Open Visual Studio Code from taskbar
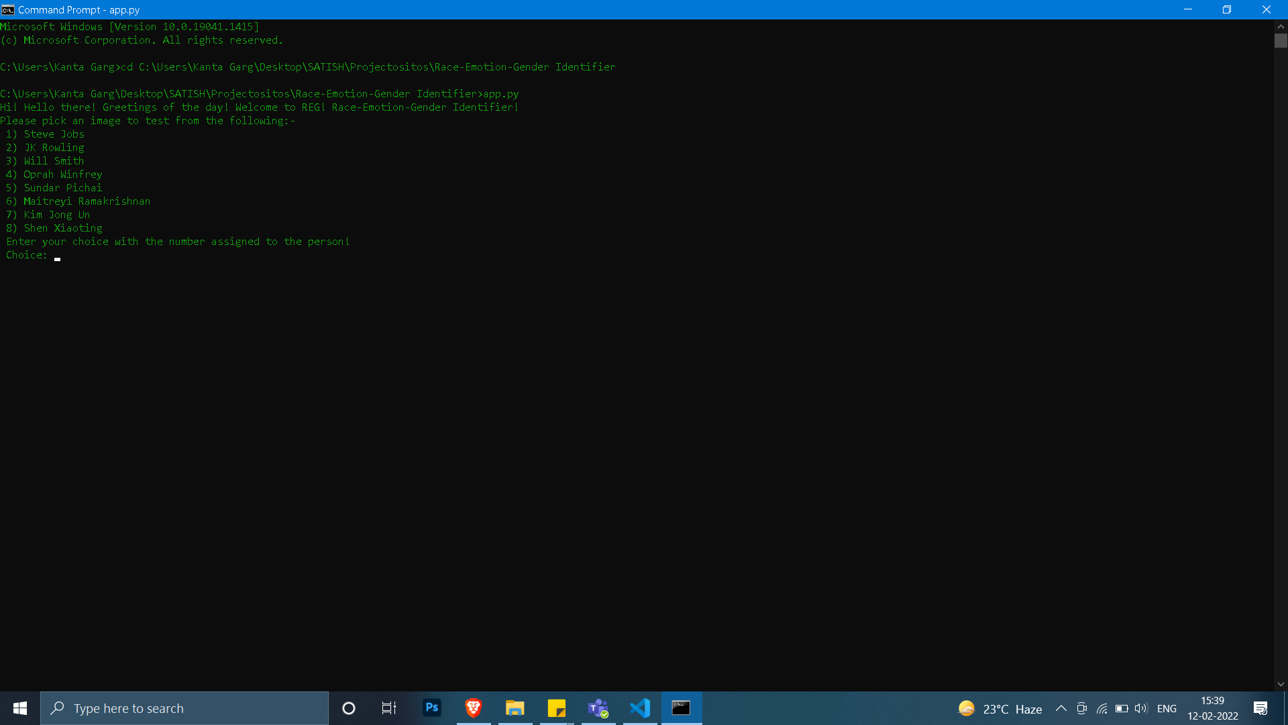This screenshot has width=1288, height=725. coord(640,708)
